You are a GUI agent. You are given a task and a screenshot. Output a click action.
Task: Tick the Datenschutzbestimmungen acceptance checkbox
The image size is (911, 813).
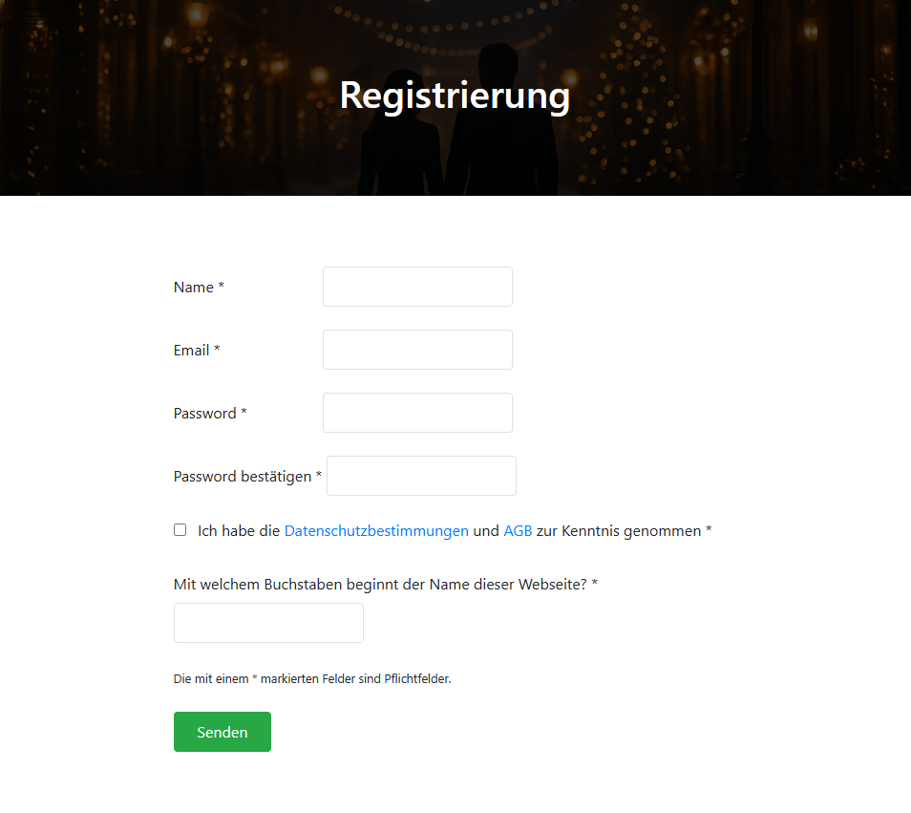click(180, 530)
